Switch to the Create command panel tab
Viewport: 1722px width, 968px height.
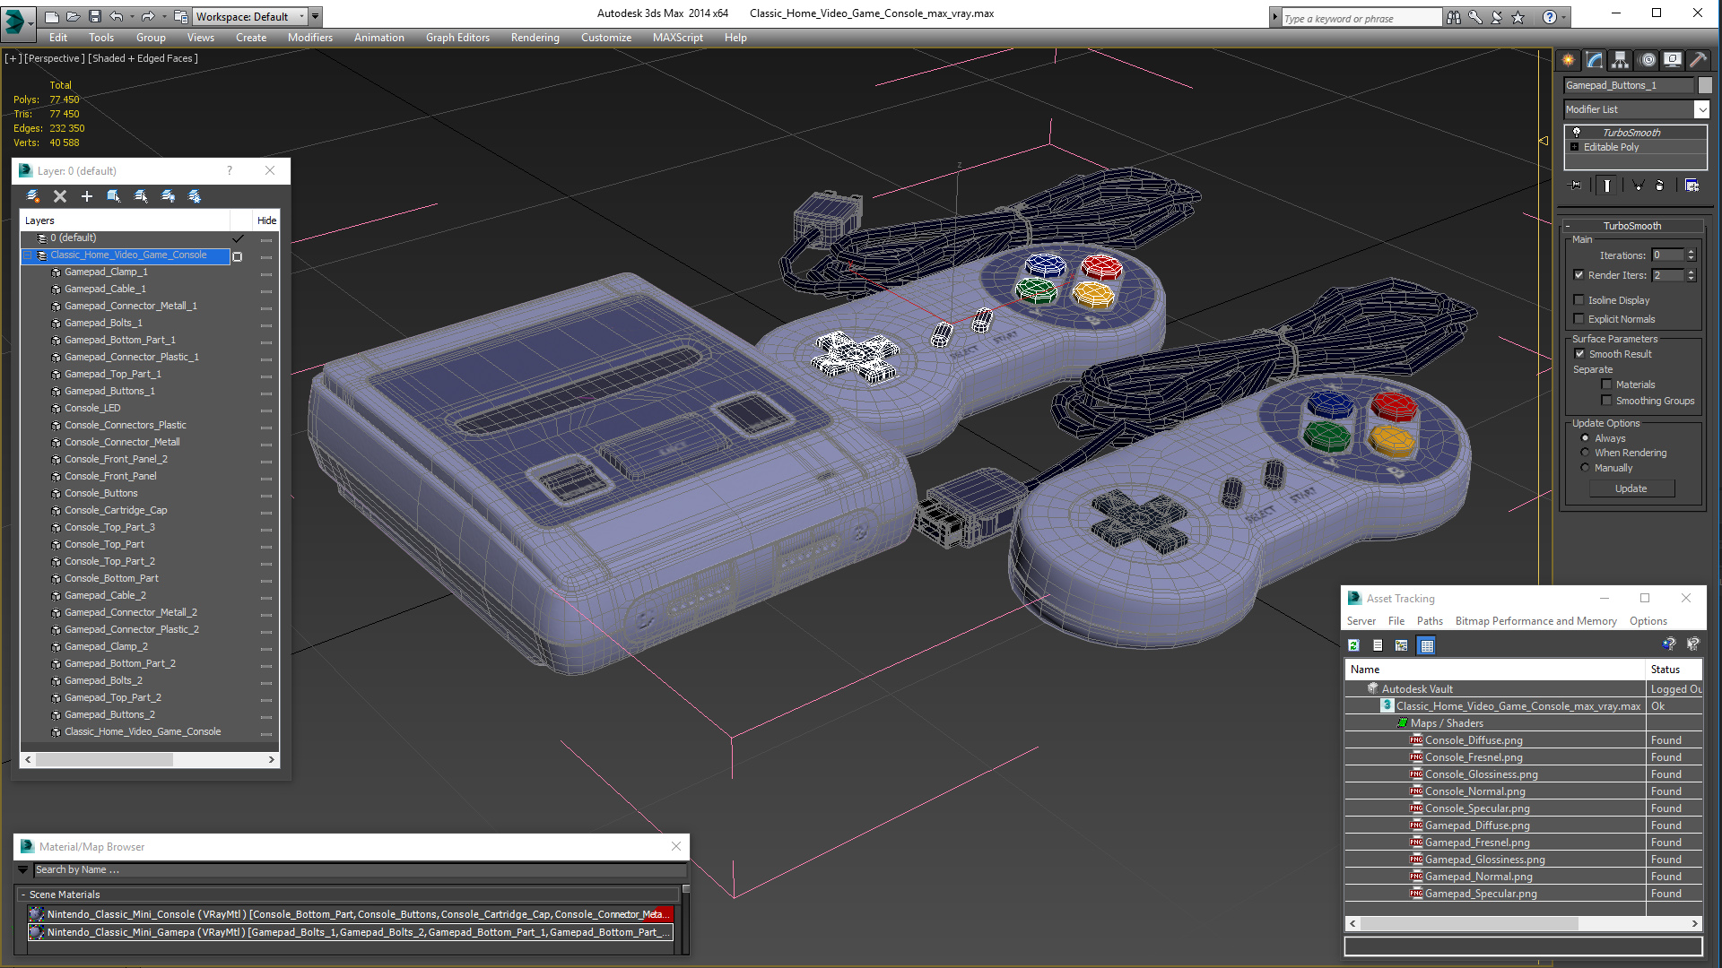click(1569, 60)
